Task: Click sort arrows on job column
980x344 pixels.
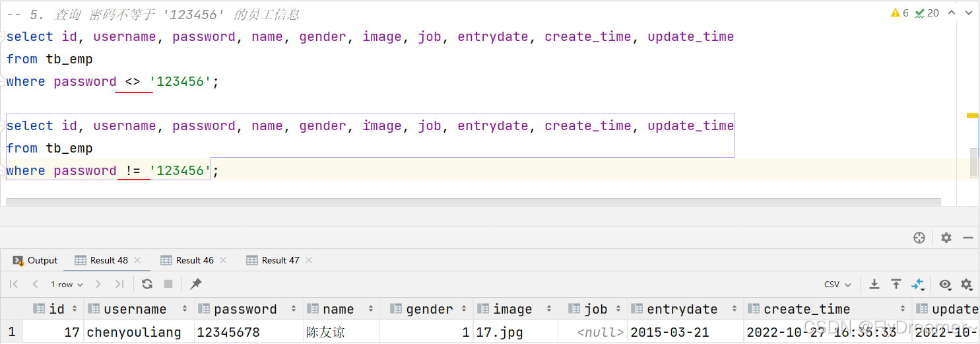Action: click(x=619, y=309)
